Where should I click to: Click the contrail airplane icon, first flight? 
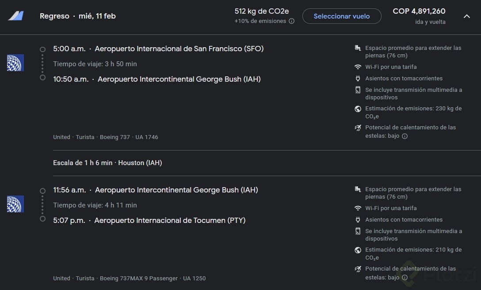click(358, 128)
